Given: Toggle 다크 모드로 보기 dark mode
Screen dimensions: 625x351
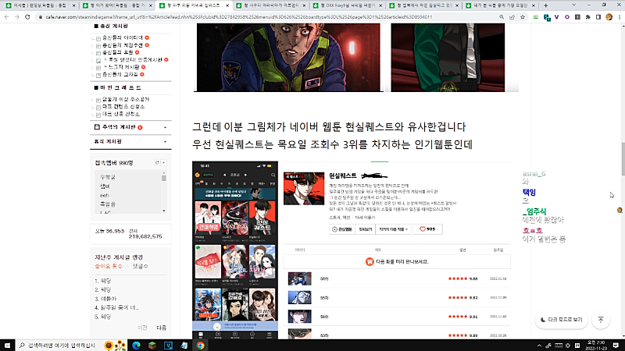Looking at the screenshot, I should [561, 320].
